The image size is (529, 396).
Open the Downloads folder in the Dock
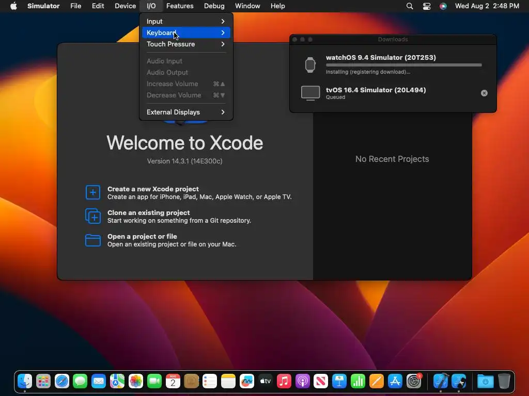pyautogui.click(x=485, y=381)
